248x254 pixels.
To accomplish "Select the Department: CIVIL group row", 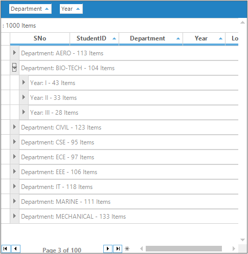I will 129,128.
